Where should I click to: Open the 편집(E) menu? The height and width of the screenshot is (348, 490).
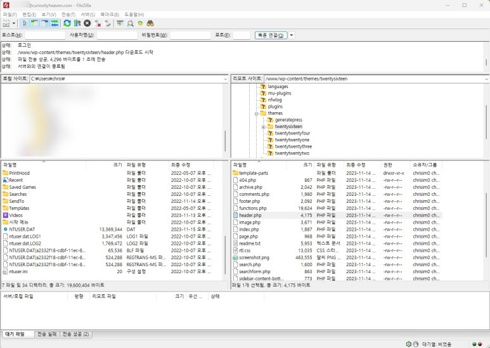pyautogui.click(x=29, y=15)
